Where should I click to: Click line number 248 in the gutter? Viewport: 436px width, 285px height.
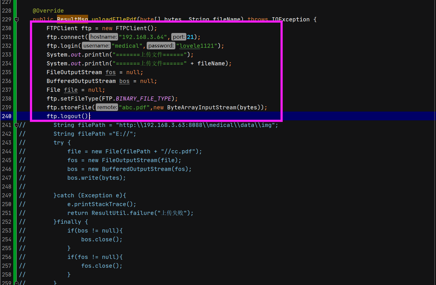coord(7,187)
